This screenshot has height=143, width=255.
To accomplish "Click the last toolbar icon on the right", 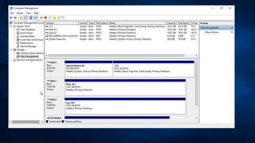I will pyautogui.click(x=63, y=17).
